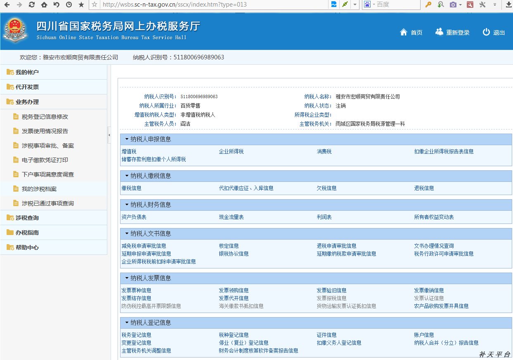
Task: Open 农产品收购发票开具信息 link
Action: click(x=441, y=306)
